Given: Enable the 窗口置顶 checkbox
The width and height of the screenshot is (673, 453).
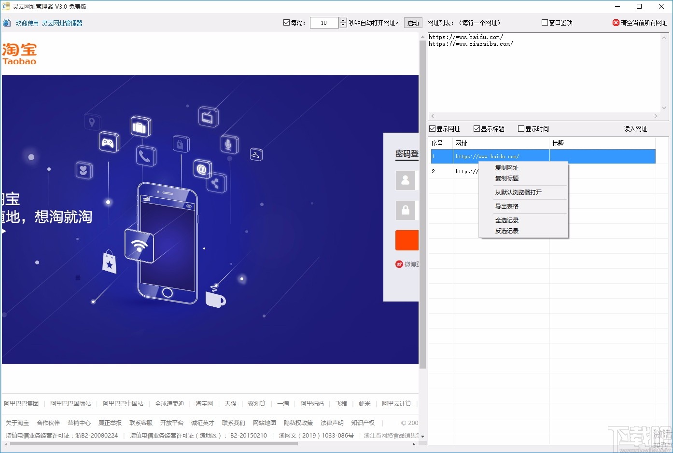Looking at the screenshot, I should click(545, 23).
